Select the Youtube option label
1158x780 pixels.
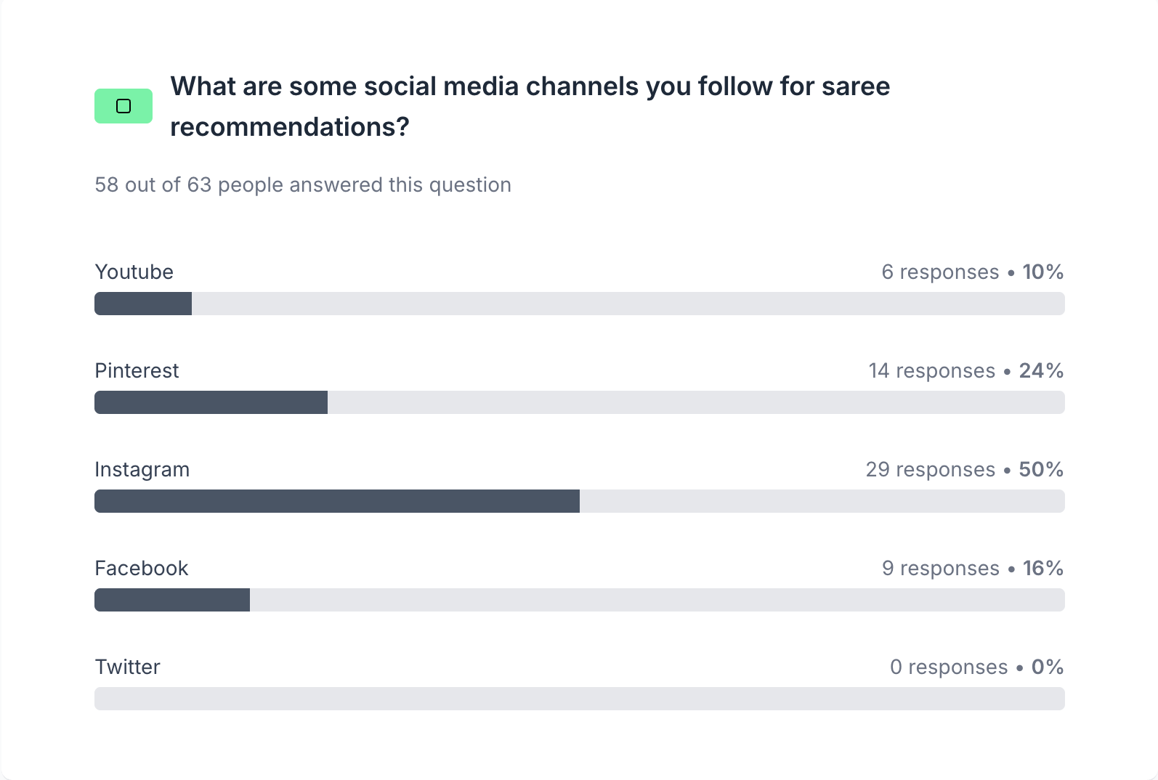(x=134, y=272)
